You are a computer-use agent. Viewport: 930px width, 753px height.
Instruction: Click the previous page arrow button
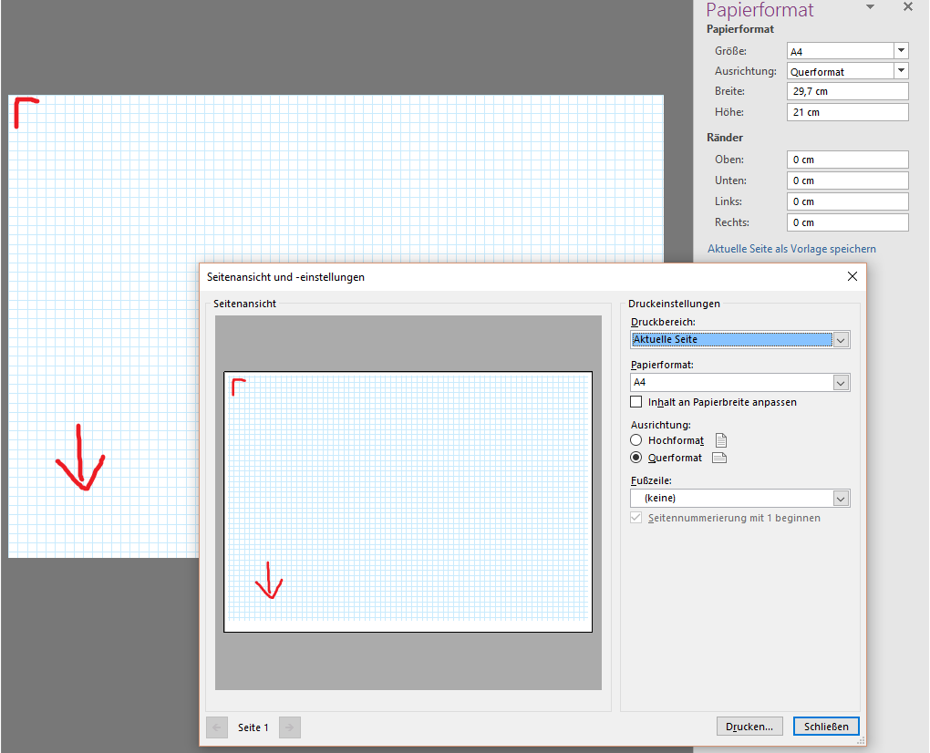point(216,727)
